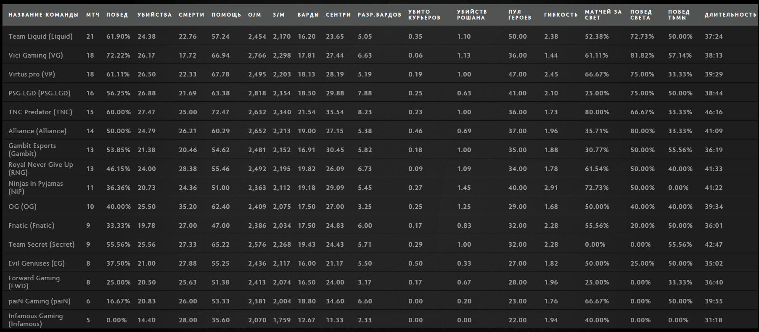Click Evil Geniuses' 27.00 hero pool value
Image resolution: width=759 pixels, height=332 pixels.
(x=517, y=263)
